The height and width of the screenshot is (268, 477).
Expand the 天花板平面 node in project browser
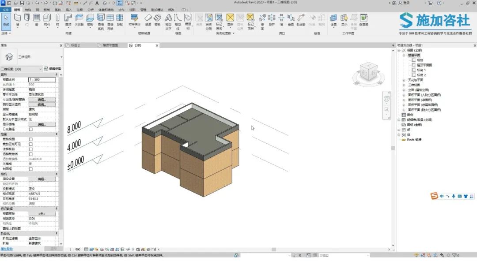point(404,80)
